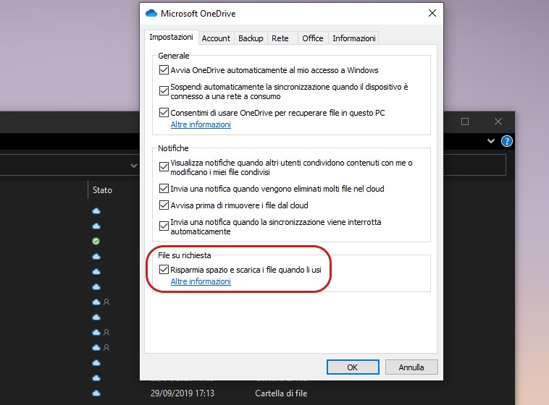Screen dimensions: 549x405
Task: Open the Office tab
Action: [x=313, y=38]
